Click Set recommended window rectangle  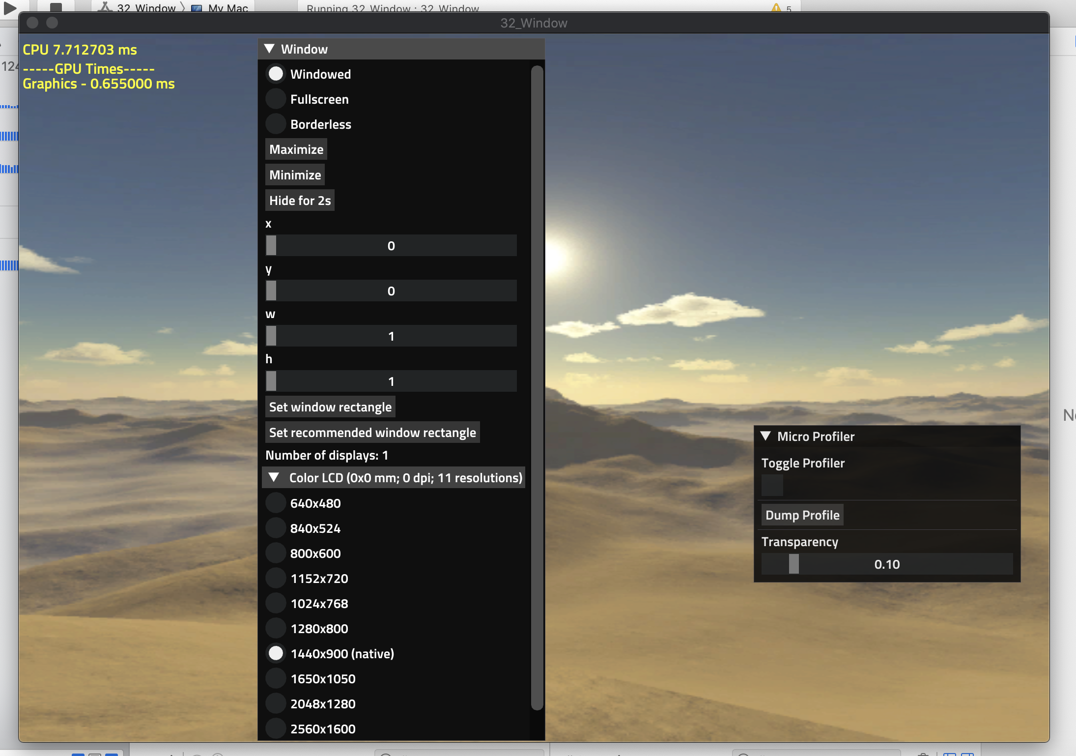(x=371, y=432)
